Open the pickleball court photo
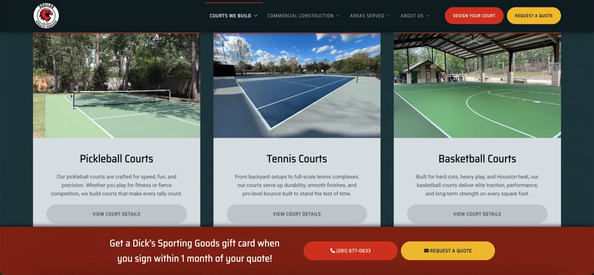 (116, 85)
